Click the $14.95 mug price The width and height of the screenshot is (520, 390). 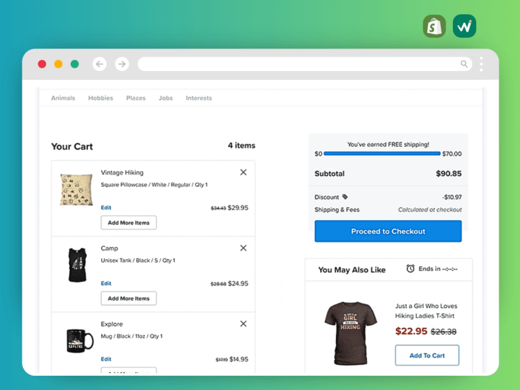(x=239, y=359)
